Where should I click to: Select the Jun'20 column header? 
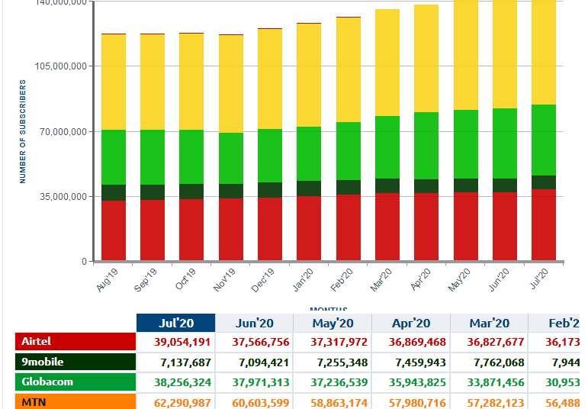pyautogui.click(x=254, y=323)
